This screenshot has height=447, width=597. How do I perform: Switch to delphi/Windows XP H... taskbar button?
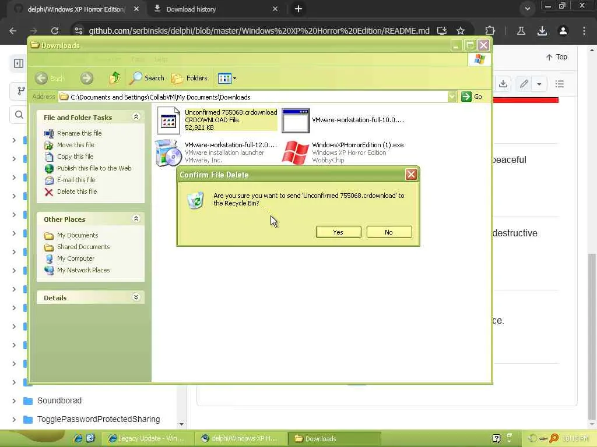(x=240, y=438)
